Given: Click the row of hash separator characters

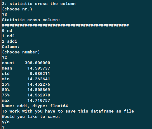Looking at the screenshot, I should [65, 25].
